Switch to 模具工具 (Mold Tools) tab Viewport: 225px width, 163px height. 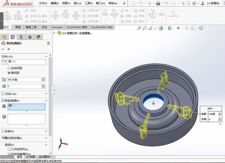31,27
